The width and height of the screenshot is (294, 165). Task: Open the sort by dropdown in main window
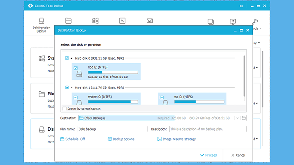tap(259, 43)
